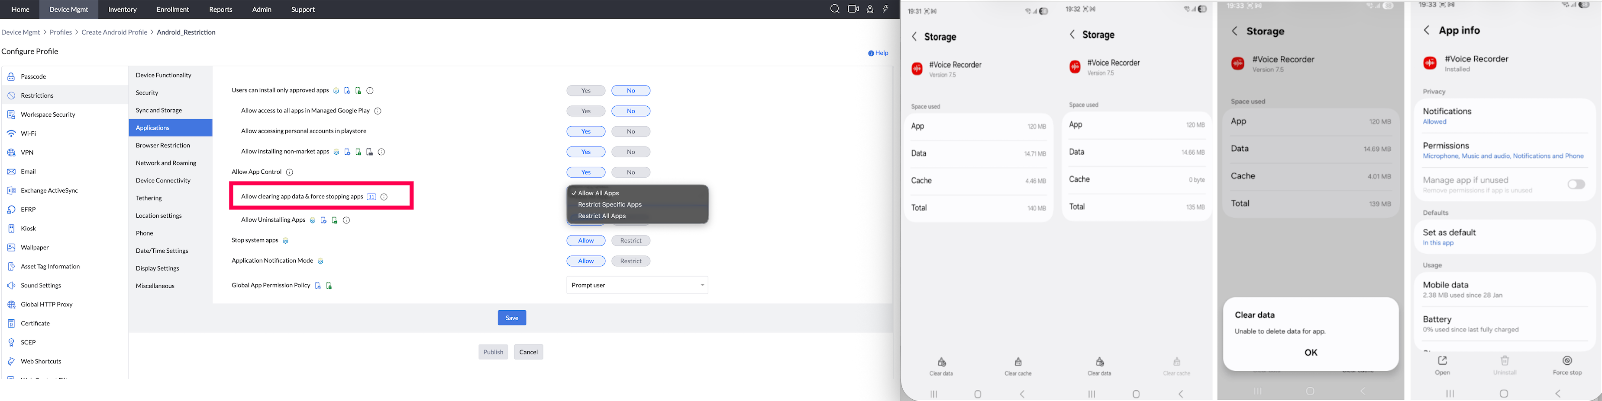The width and height of the screenshot is (1602, 401).
Task: Switch Allow installing non-market apps to No
Action: pyautogui.click(x=630, y=152)
